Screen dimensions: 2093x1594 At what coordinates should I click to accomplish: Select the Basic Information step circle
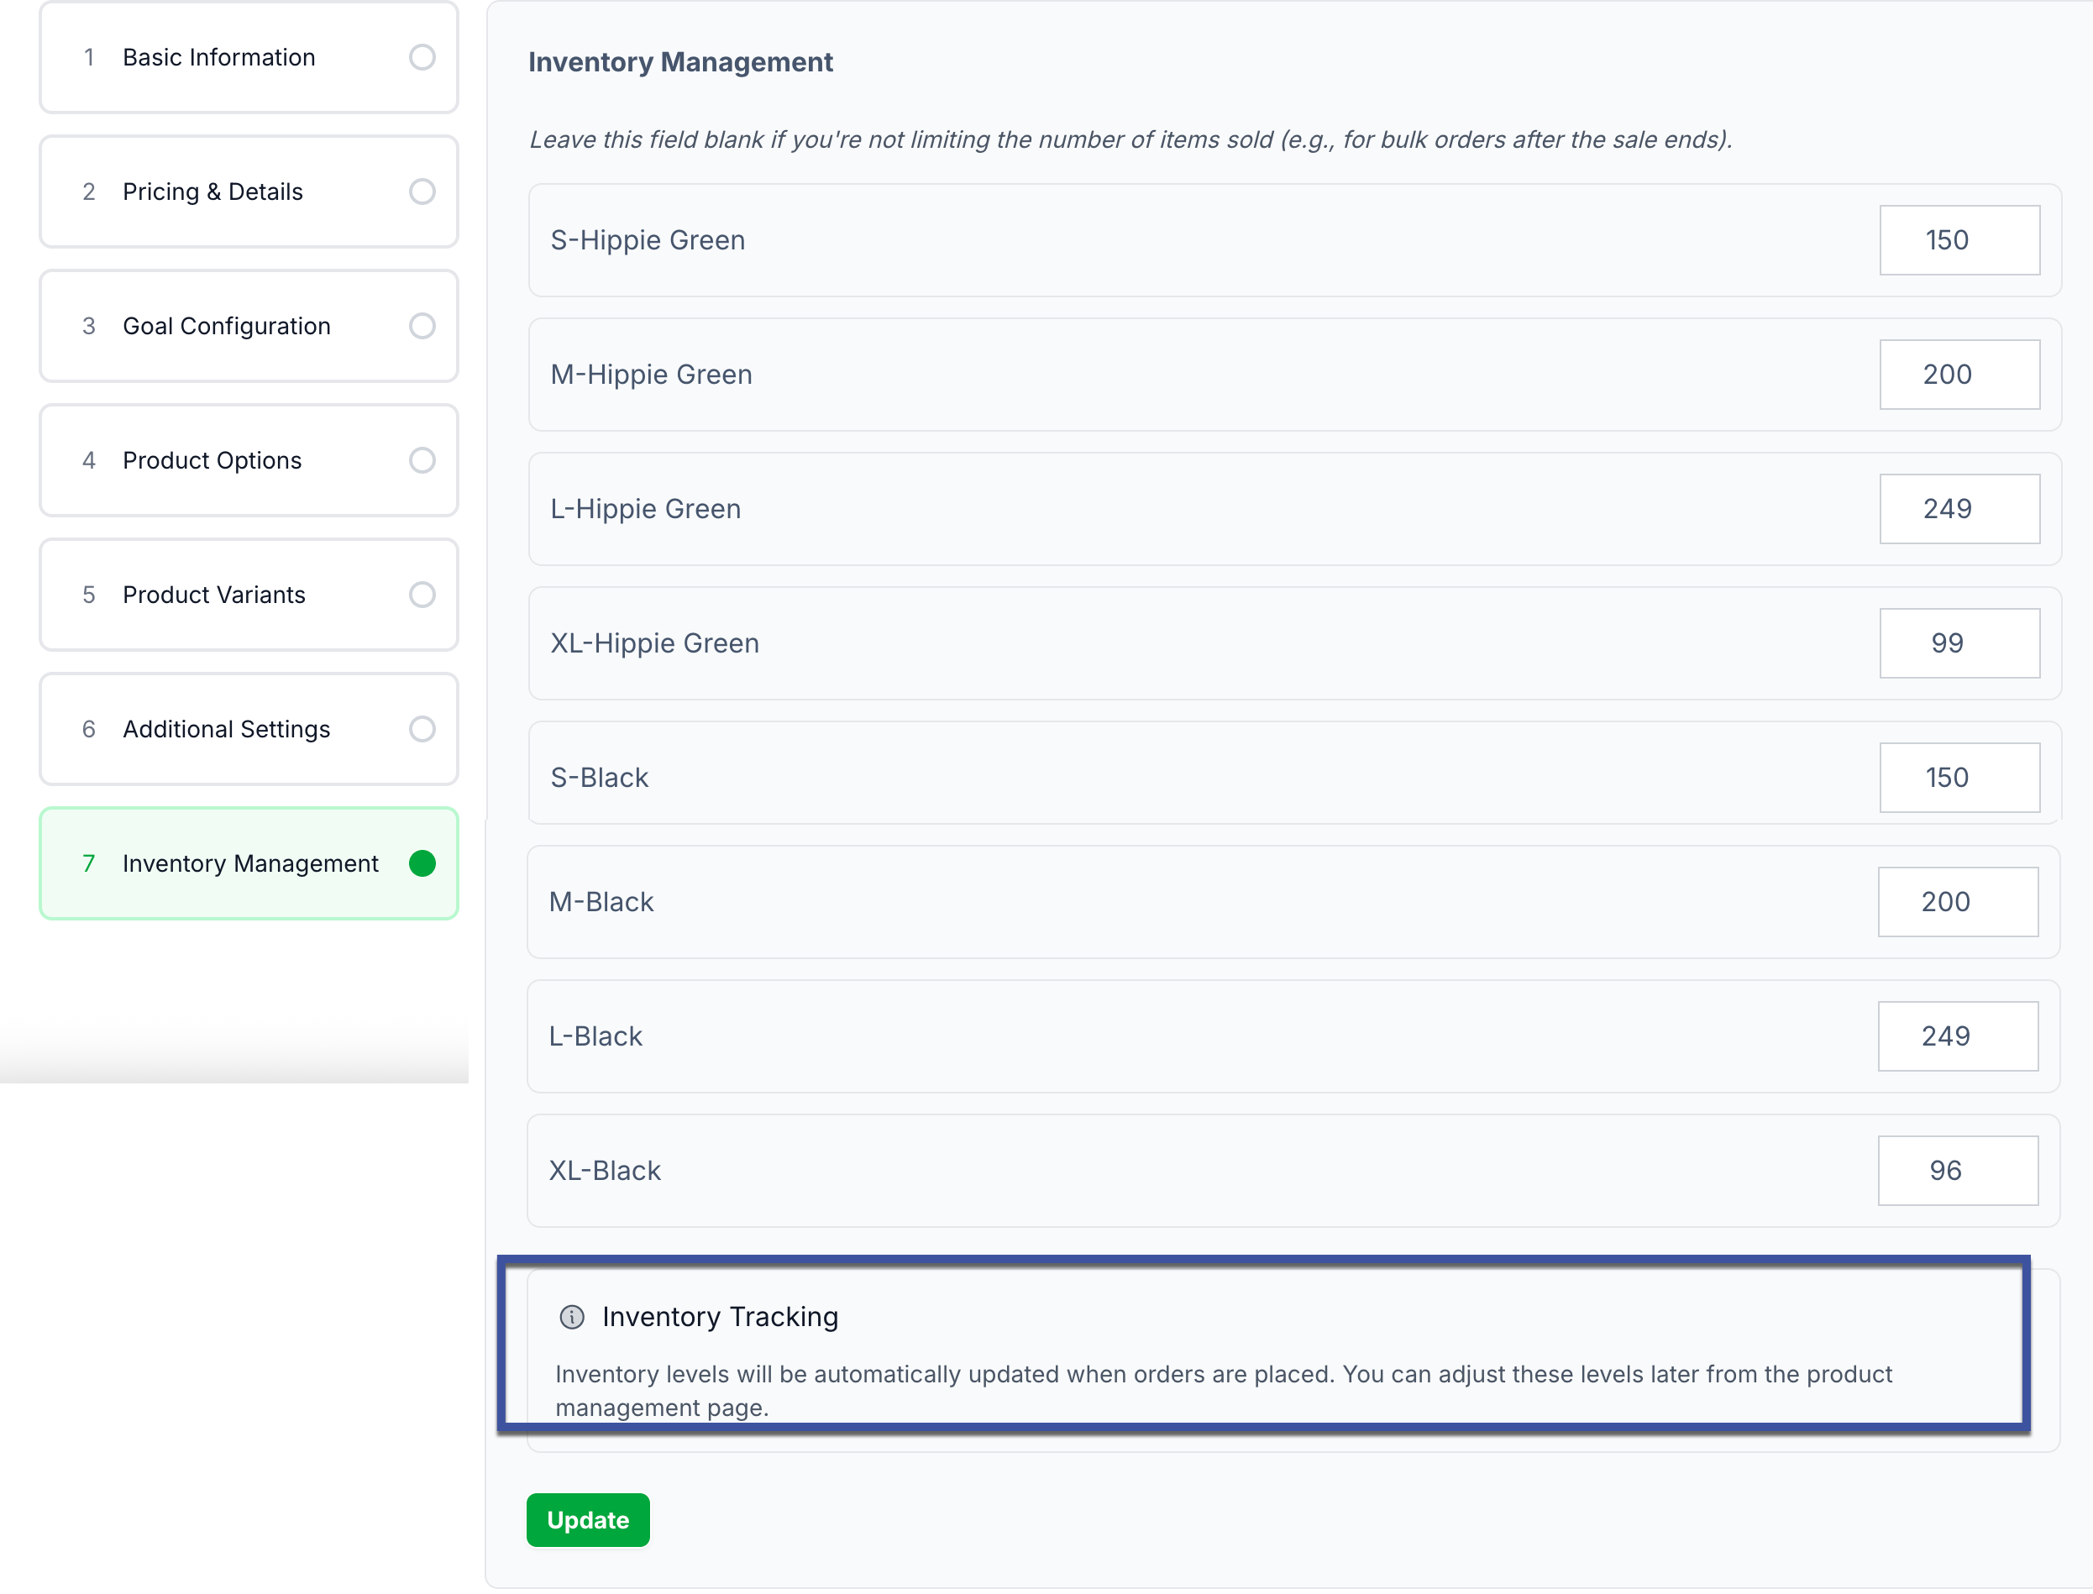(422, 57)
